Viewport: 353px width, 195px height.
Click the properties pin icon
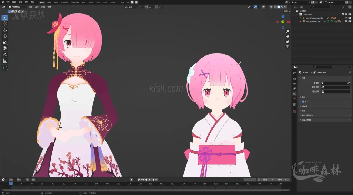point(350,72)
